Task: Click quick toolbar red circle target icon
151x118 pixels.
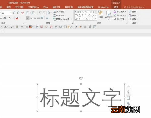Action: click(x=51, y=27)
